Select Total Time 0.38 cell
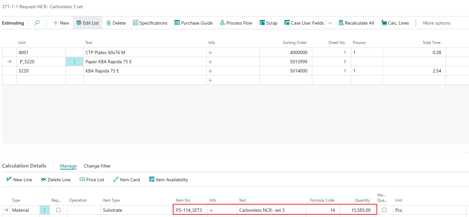Viewport: 469px width, 217px height. [x=414, y=52]
